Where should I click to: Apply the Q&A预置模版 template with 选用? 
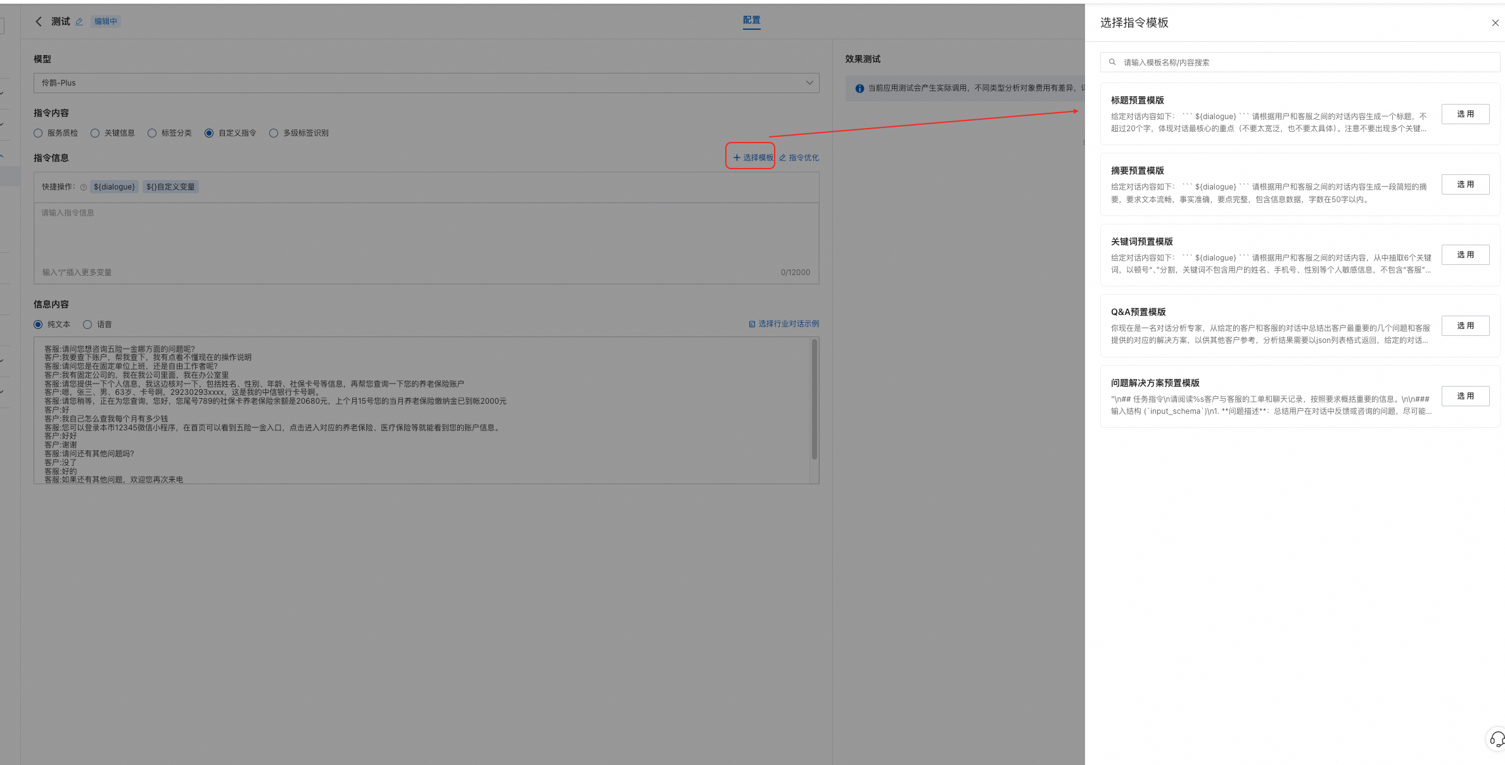[x=1465, y=326]
